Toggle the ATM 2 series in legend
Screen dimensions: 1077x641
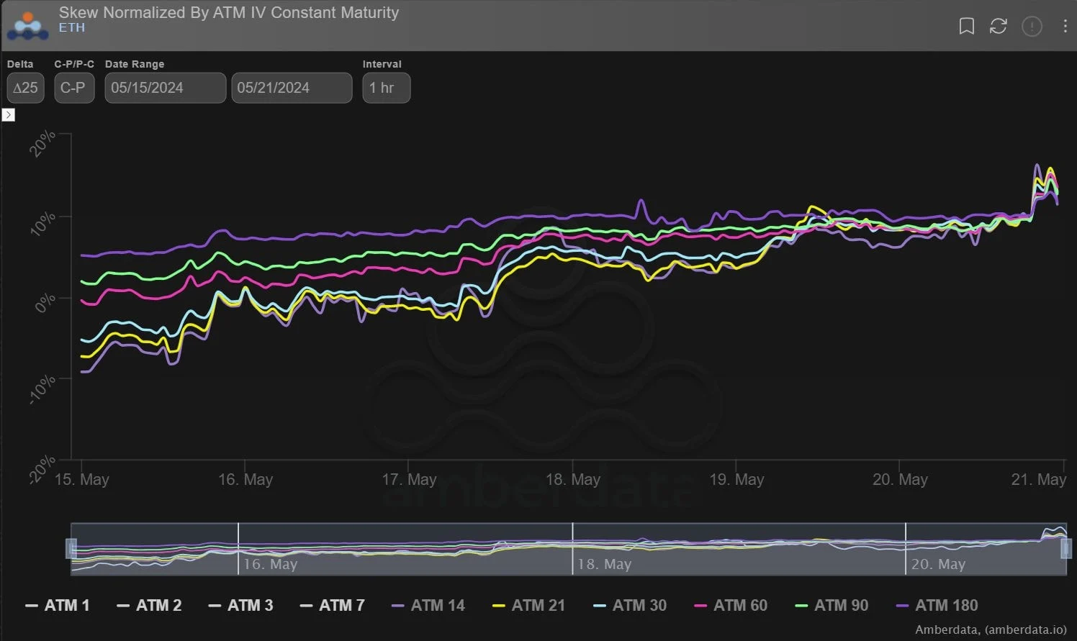pyautogui.click(x=149, y=606)
